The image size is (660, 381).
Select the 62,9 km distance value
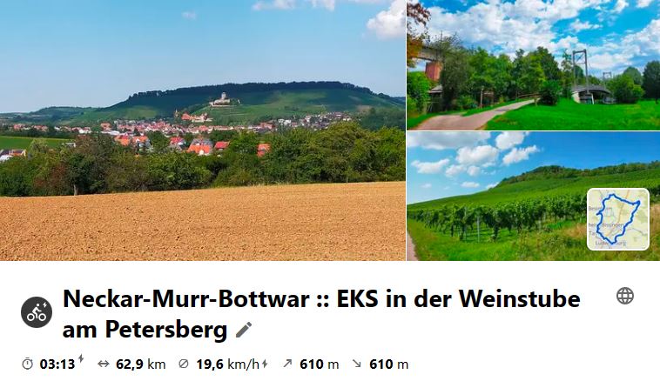tap(140, 364)
